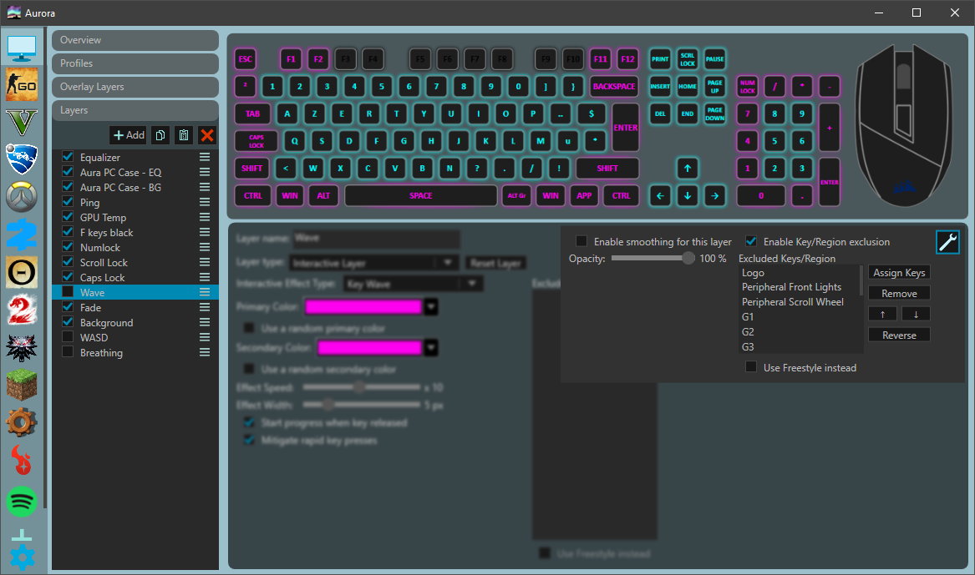Click the wrench icon in layer panel
975x575 pixels.
tap(947, 242)
